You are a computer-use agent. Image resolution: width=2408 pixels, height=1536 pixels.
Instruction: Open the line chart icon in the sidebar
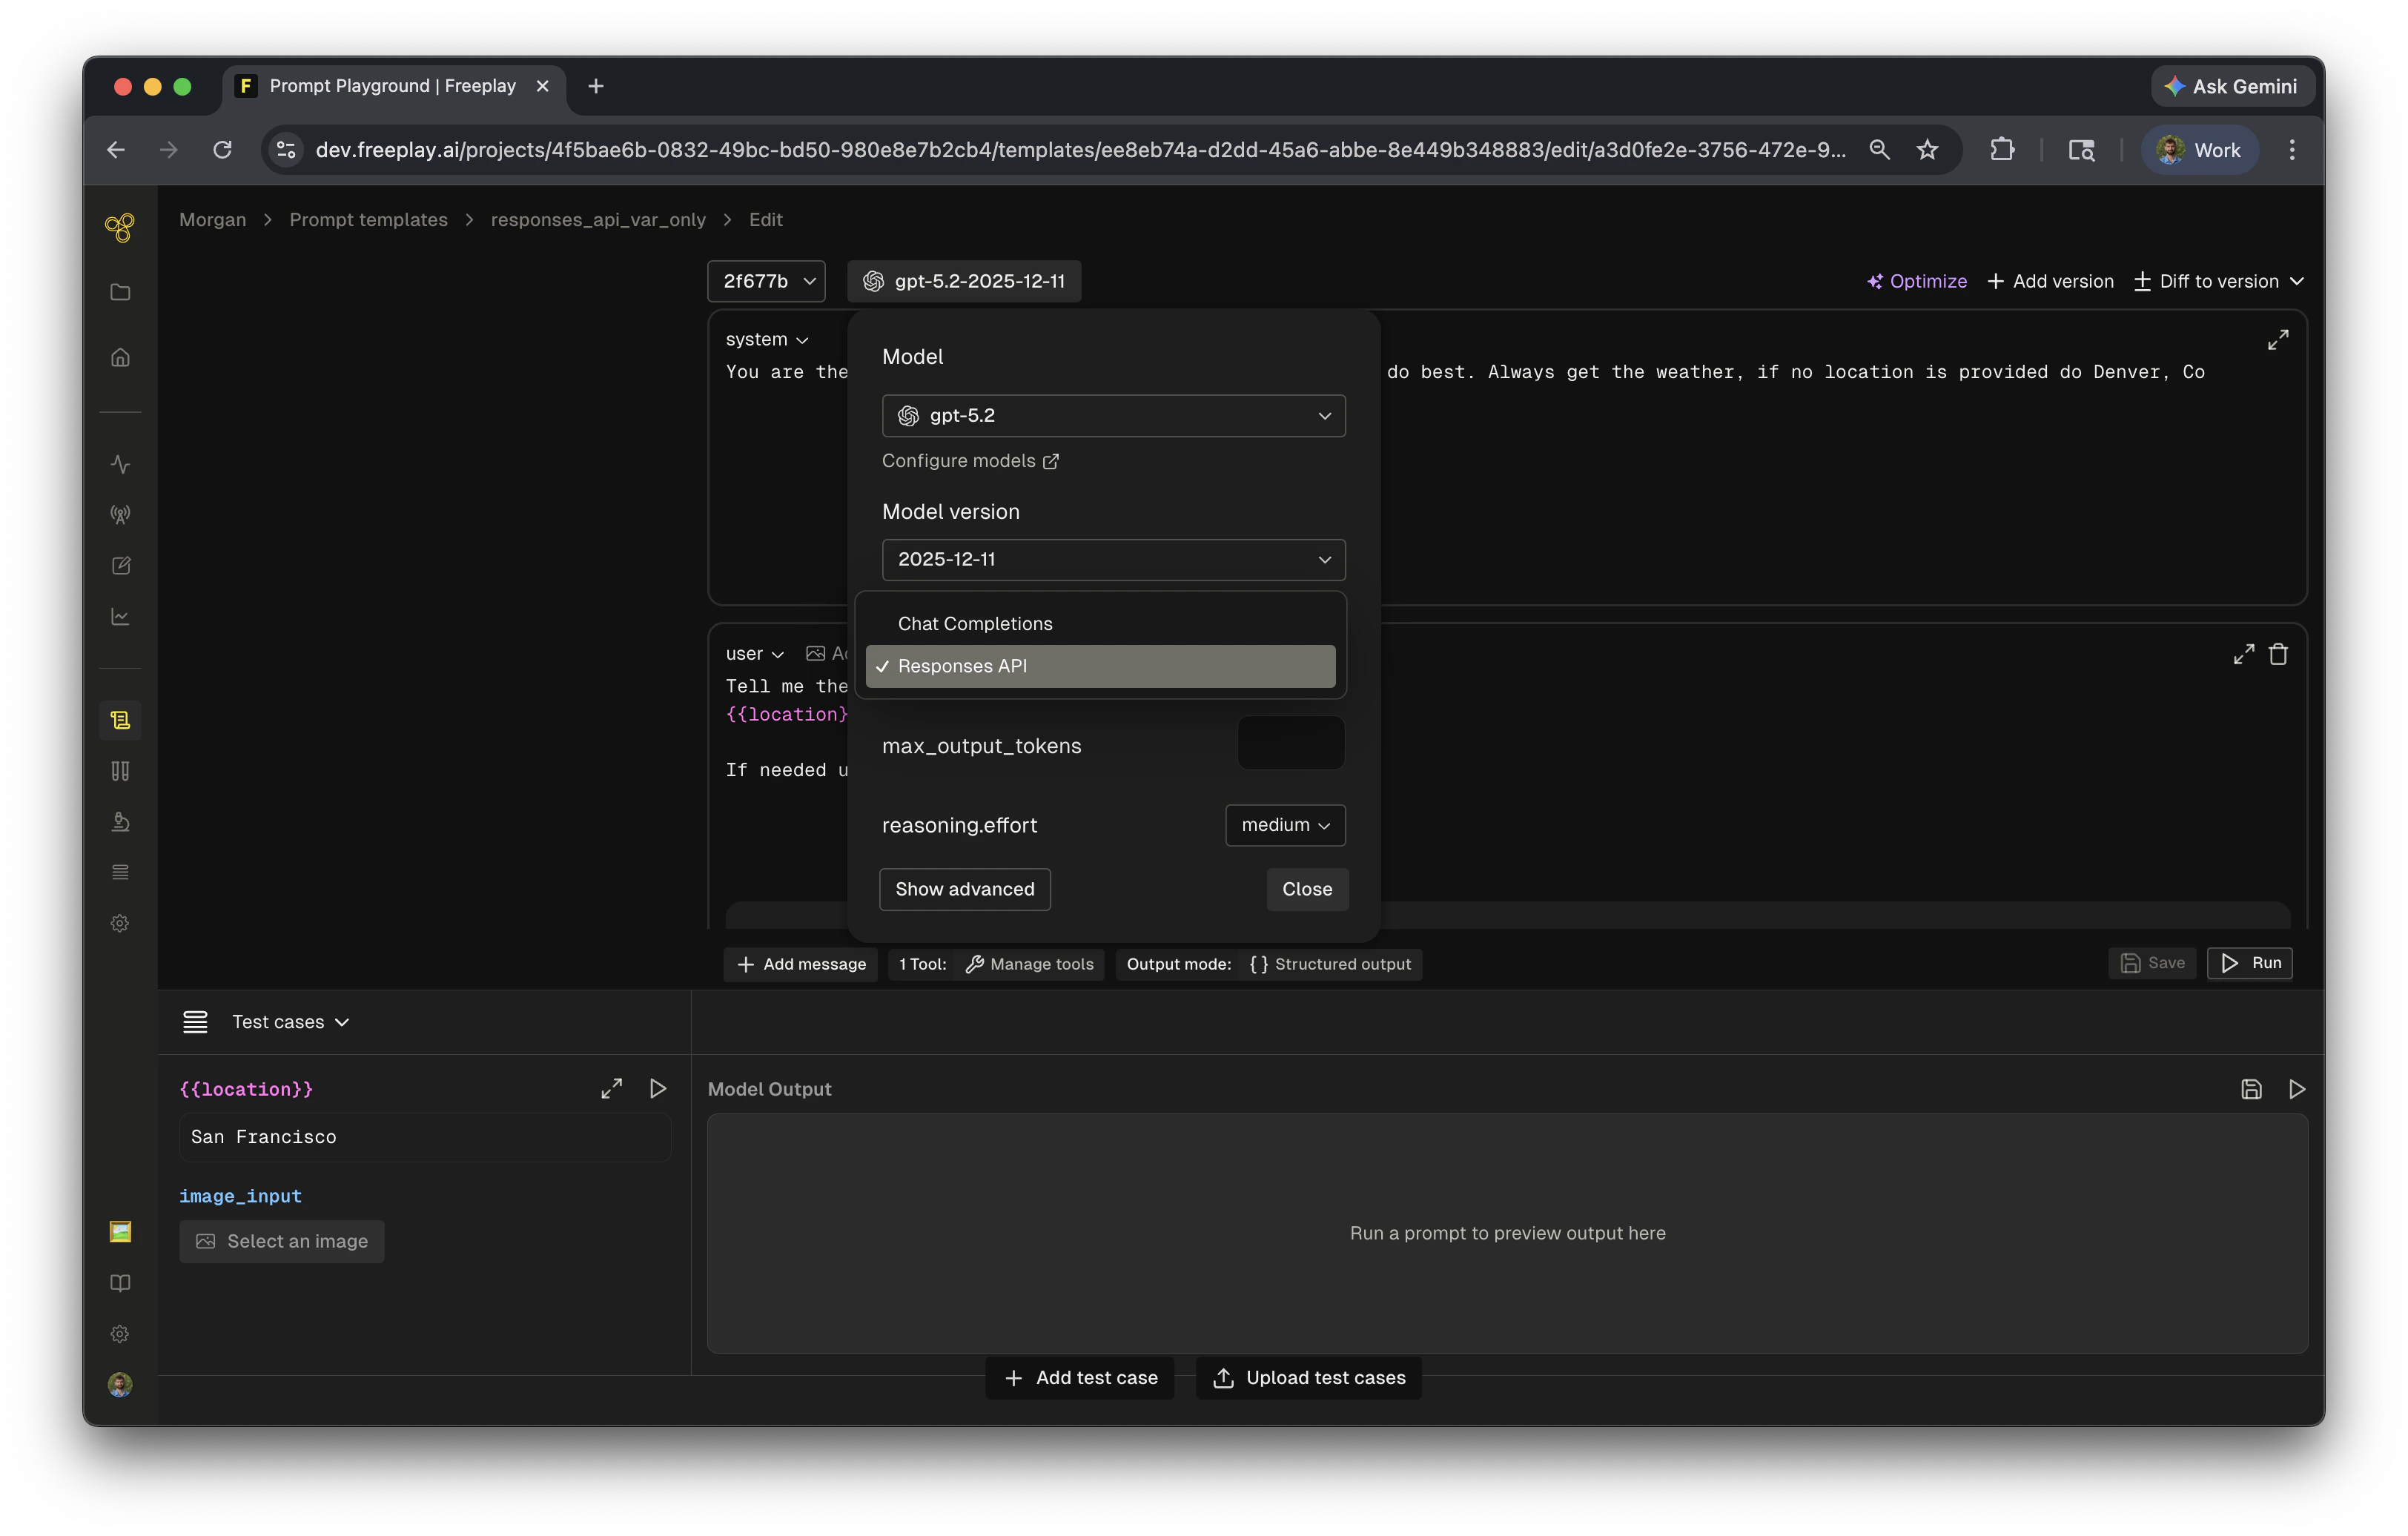[120, 617]
